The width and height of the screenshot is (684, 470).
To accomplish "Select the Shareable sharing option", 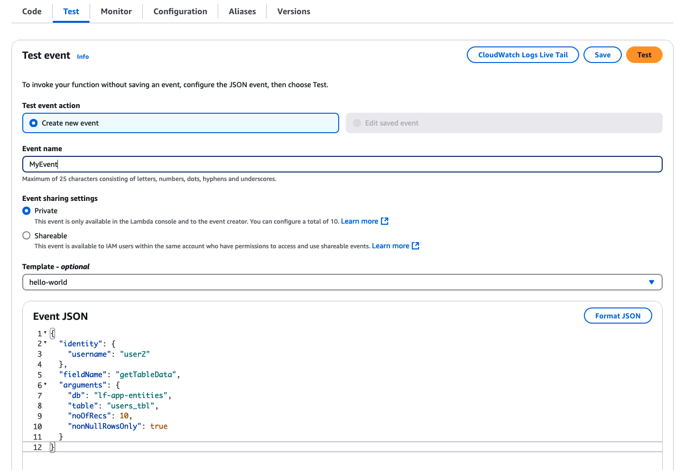I will [x=26, y=235].
